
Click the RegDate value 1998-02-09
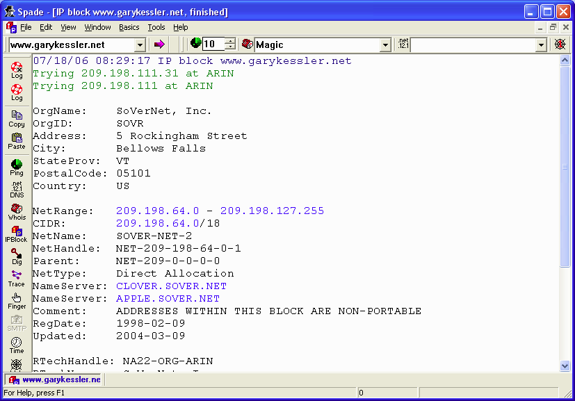[151, 323]
